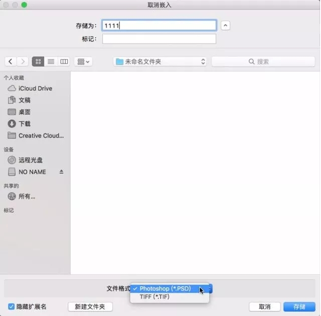
Task: Eject the NO NAME volume
Action: click(61, 172)
